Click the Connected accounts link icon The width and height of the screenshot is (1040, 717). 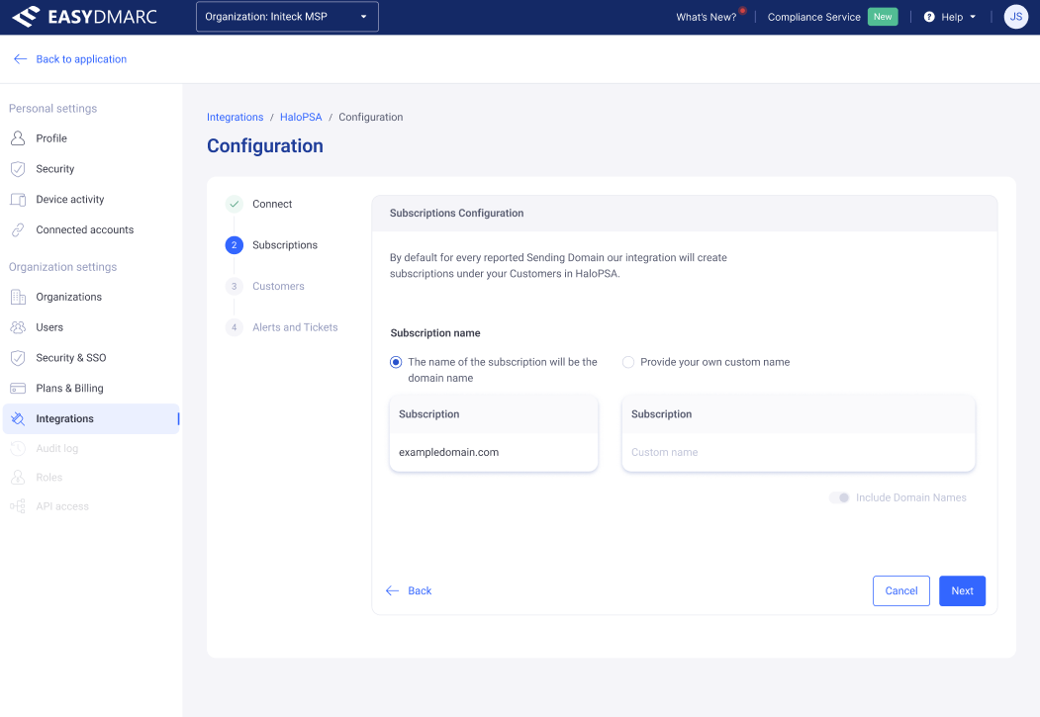18,229
